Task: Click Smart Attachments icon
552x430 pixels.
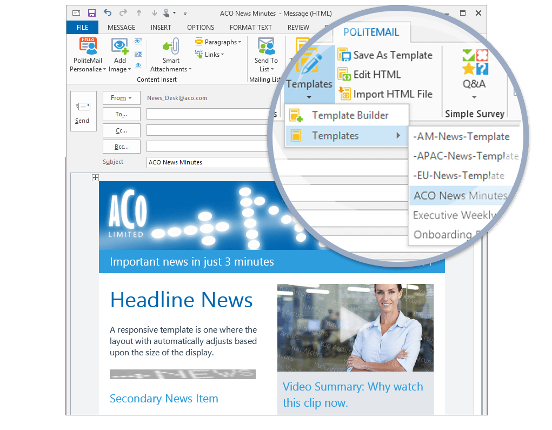Action: (x=171, y=46)
